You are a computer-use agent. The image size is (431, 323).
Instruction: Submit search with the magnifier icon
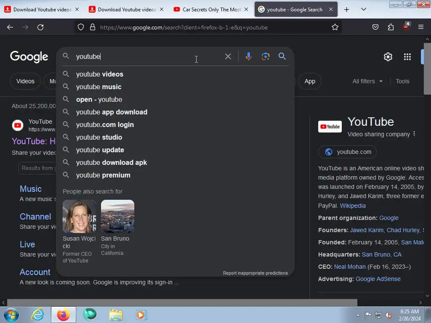(282, 56)
